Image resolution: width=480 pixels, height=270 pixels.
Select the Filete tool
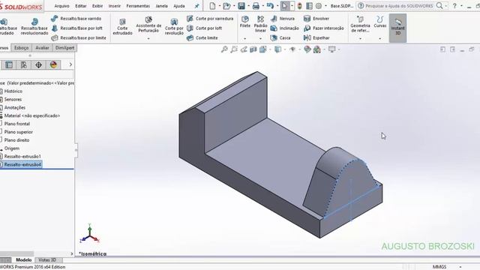click(245, 22)
